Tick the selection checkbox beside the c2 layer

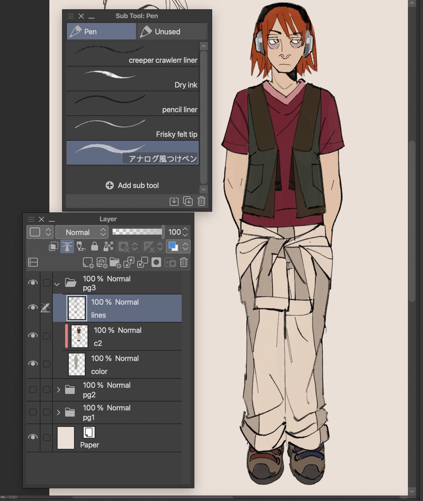[x=46, y=336]
